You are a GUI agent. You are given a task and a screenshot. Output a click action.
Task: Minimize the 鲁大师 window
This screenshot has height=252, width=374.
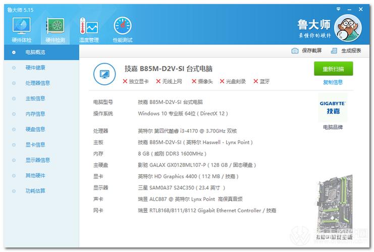click(349, 10)
